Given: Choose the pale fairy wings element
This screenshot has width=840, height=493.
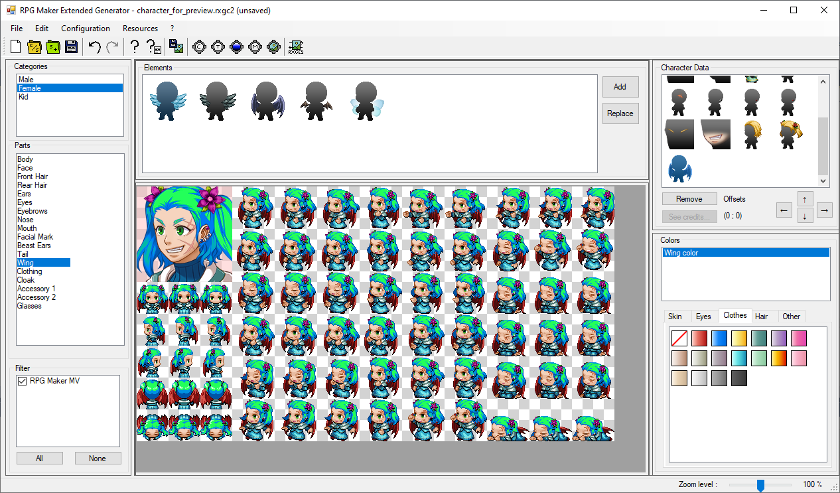Looking at the screenshot, I should coord(366,101).
